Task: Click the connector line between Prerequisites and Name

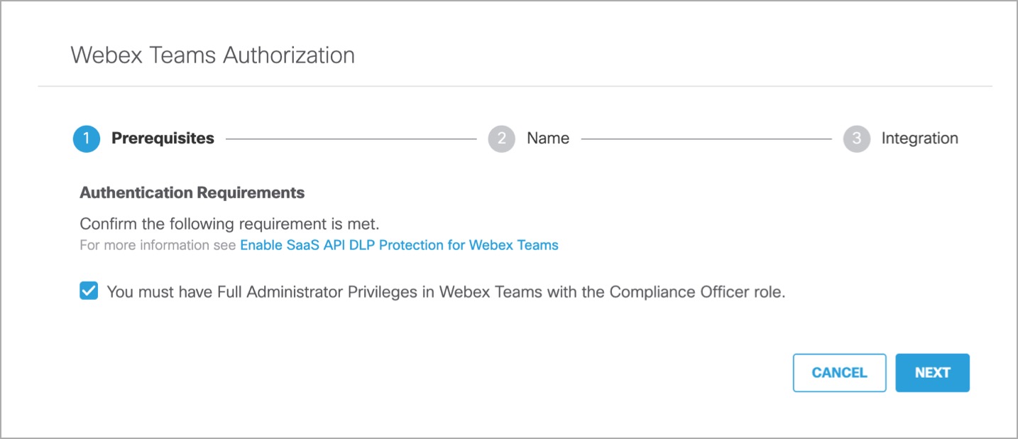Action: tap(351, 139)
